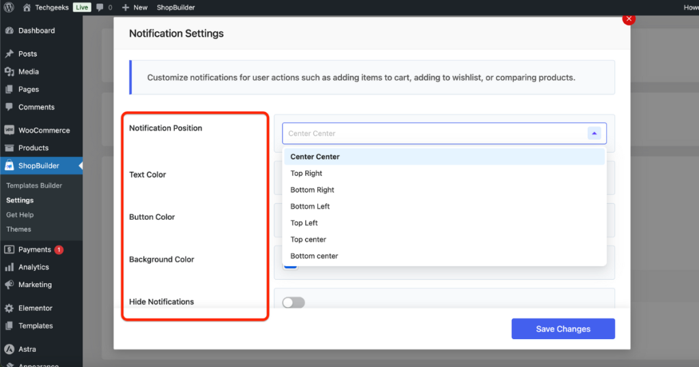This screenshot has height=367, width=699.
Task: Click the Astra logo icon
Action: pos(10,349)
